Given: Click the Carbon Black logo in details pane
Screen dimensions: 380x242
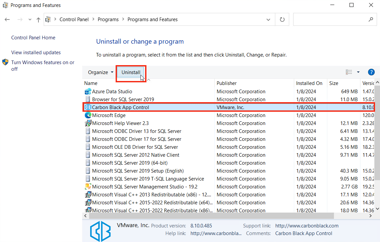Looking at the screenshot, I should coord(100,231).
